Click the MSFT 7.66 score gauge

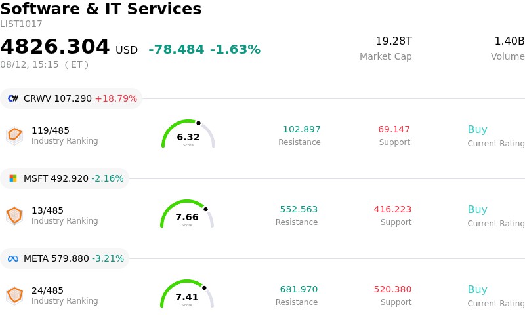pyautogui.click(x=187, y=214)
